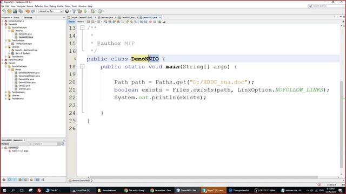This screenshot has height=194, width=346.
Task: Toggle Show Fields filter in Navigator
Action: pyautogui.click(x=9, y=179)
